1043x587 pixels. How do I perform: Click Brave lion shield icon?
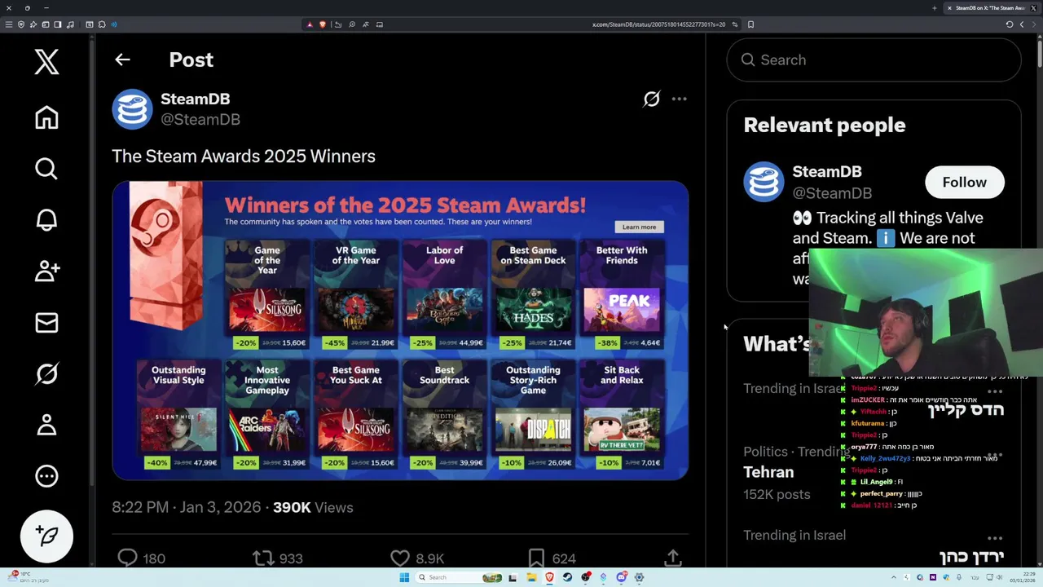click(323, 24)
